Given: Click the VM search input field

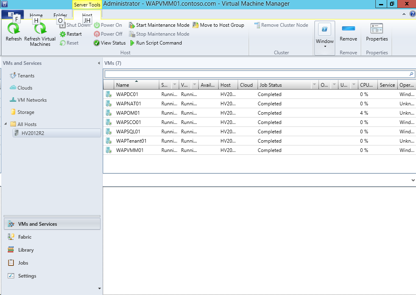Looking at the screenshot, I should (257, 74).
